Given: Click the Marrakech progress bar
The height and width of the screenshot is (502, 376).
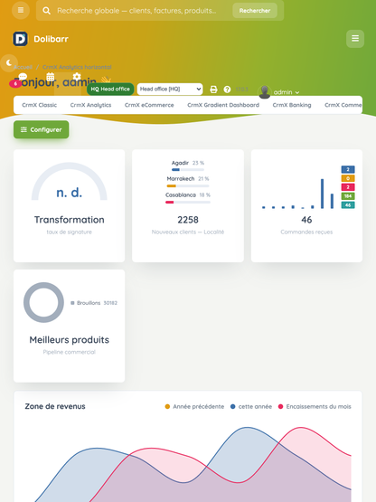Looking at the screenshot, I should click(x=188, y=185).
